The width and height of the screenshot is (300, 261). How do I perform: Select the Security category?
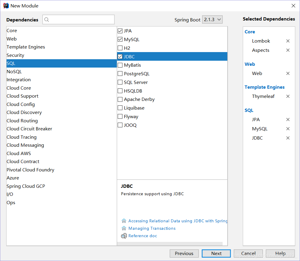[x=61, y=55]
